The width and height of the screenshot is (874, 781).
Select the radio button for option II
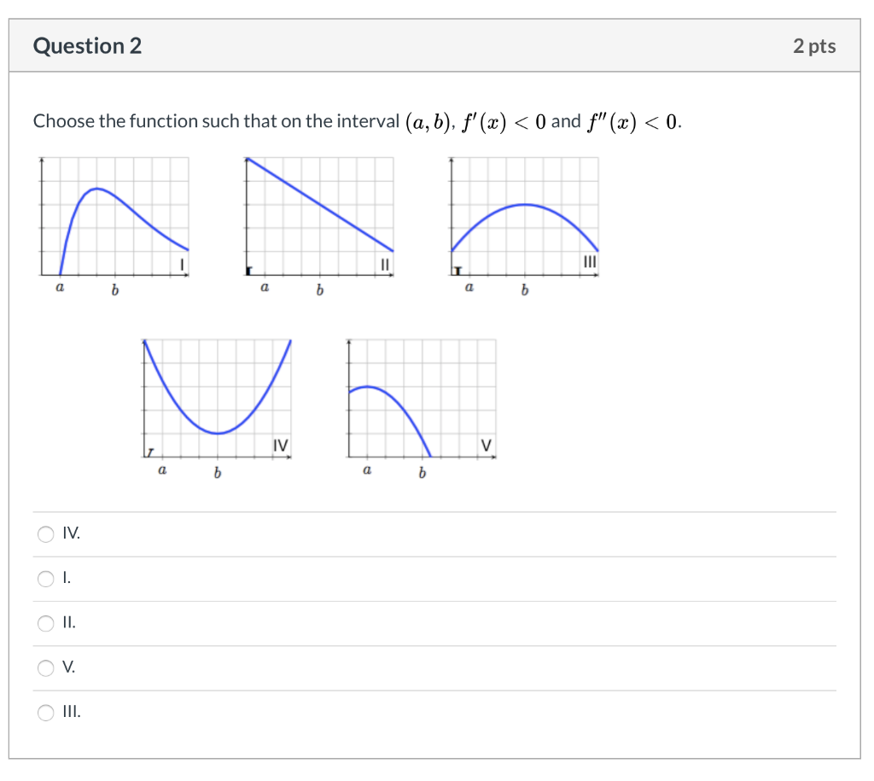[x=46, y=623]
